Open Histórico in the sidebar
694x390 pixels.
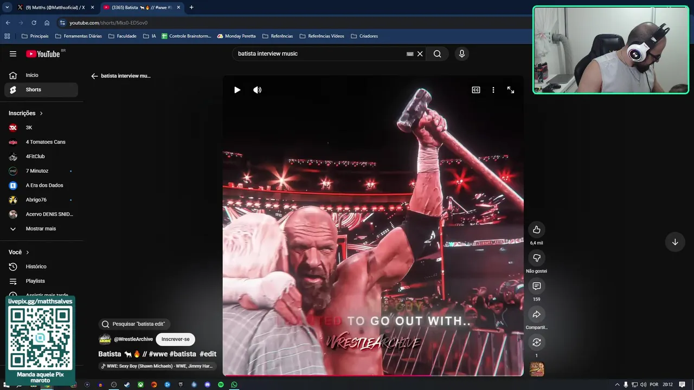41,266
